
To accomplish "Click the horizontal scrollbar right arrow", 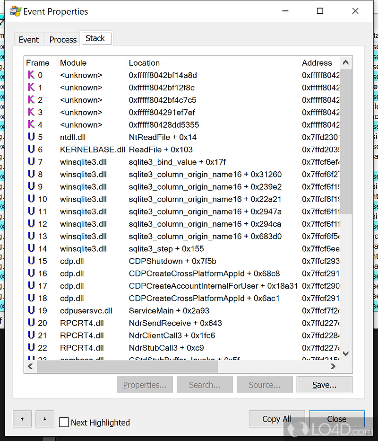I will (x=333, y=366).
